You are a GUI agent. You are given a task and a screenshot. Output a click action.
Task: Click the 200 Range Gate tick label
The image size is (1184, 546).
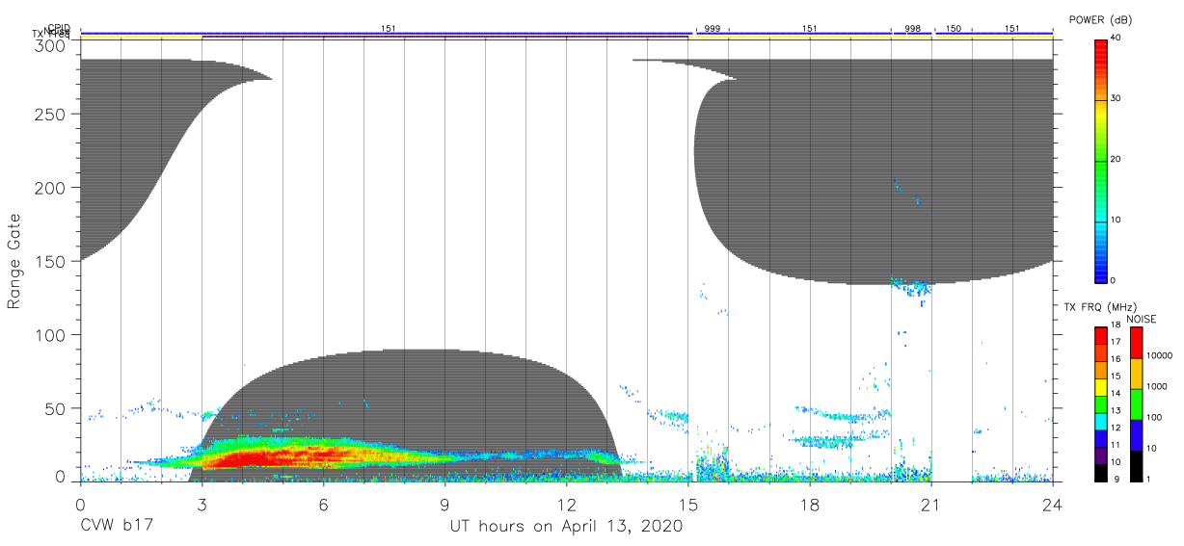pos(52,188)
